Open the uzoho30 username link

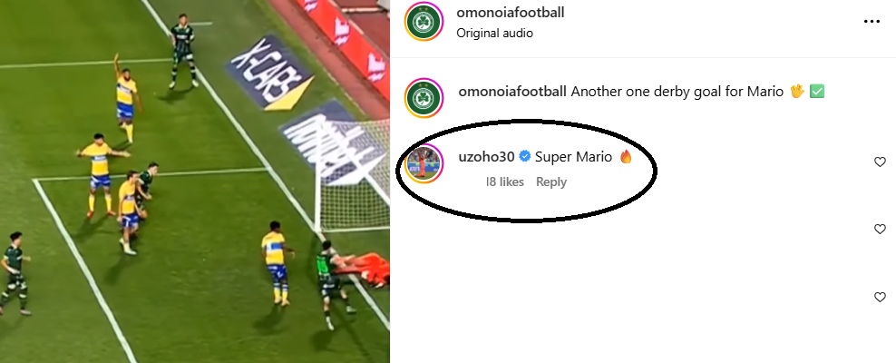point(486,157)
